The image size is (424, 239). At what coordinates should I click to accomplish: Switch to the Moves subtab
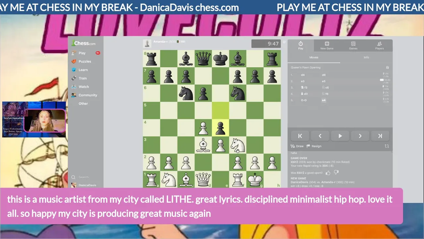314,57
